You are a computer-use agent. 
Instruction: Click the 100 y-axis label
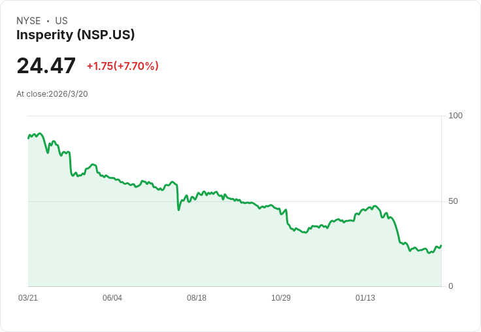coord(456,116)
